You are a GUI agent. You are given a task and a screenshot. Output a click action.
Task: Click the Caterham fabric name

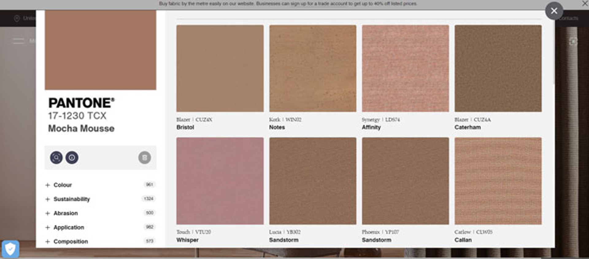(468, 127)
